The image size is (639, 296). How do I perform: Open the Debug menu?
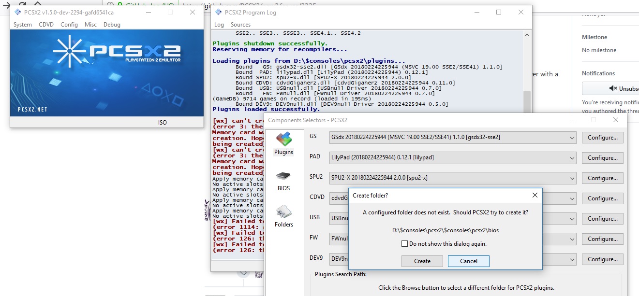click(112, 25)
